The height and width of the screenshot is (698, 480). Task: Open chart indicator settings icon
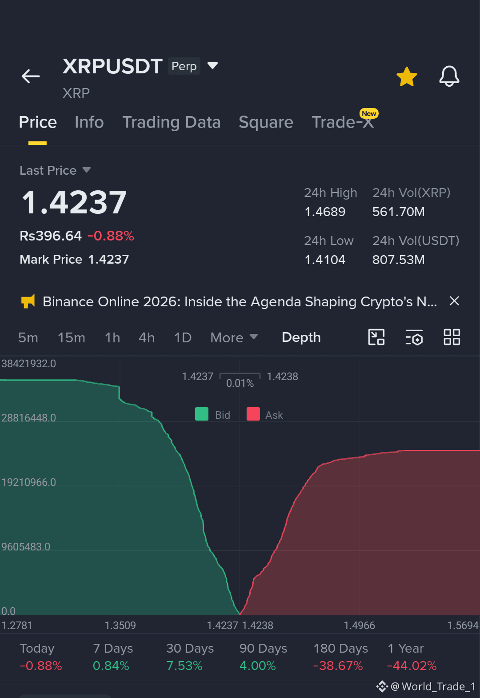(414, 337)
